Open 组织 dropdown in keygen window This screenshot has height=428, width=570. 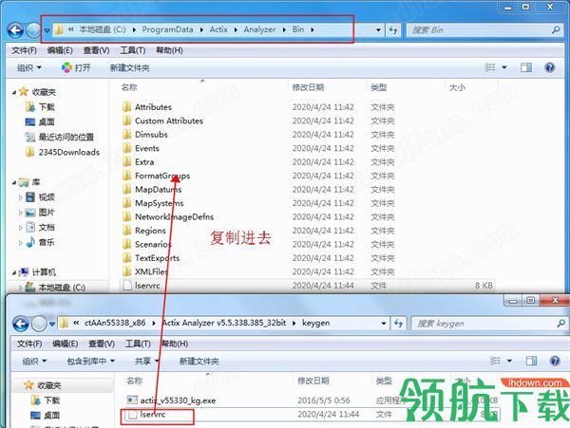pos(34,362)
